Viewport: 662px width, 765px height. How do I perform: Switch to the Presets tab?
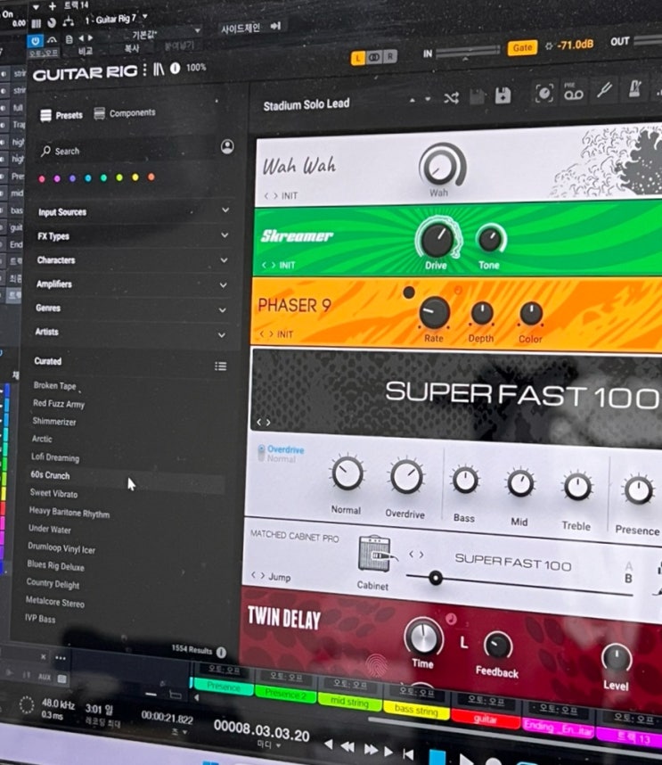point(61,115)
